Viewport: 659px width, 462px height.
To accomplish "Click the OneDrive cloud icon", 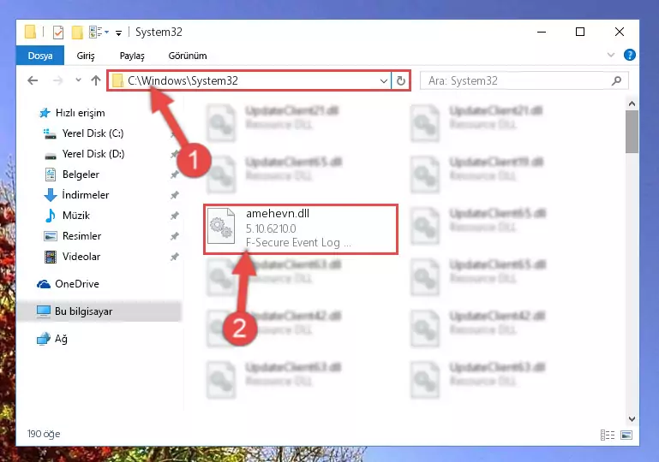I will [x=44, y=285].
